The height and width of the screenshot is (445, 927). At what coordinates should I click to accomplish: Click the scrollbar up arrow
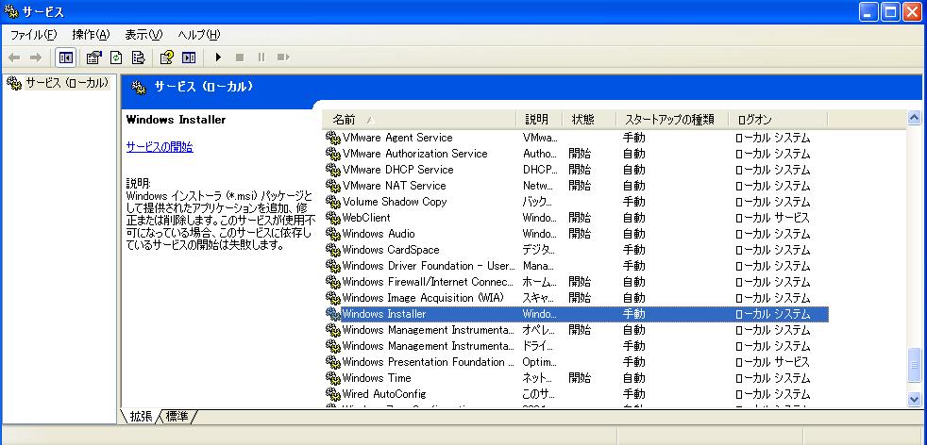[x=915, y=118]
